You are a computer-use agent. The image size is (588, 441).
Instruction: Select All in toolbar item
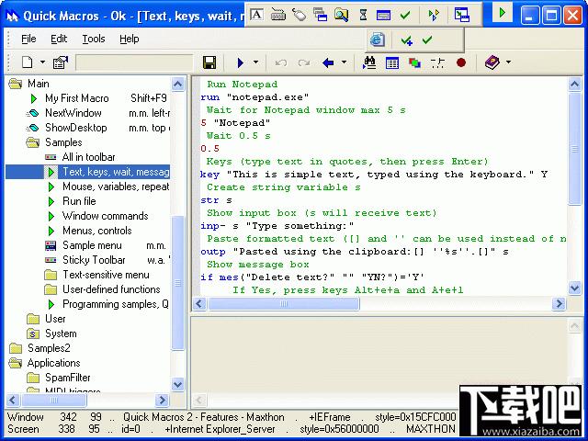click(x=88, y=157)
